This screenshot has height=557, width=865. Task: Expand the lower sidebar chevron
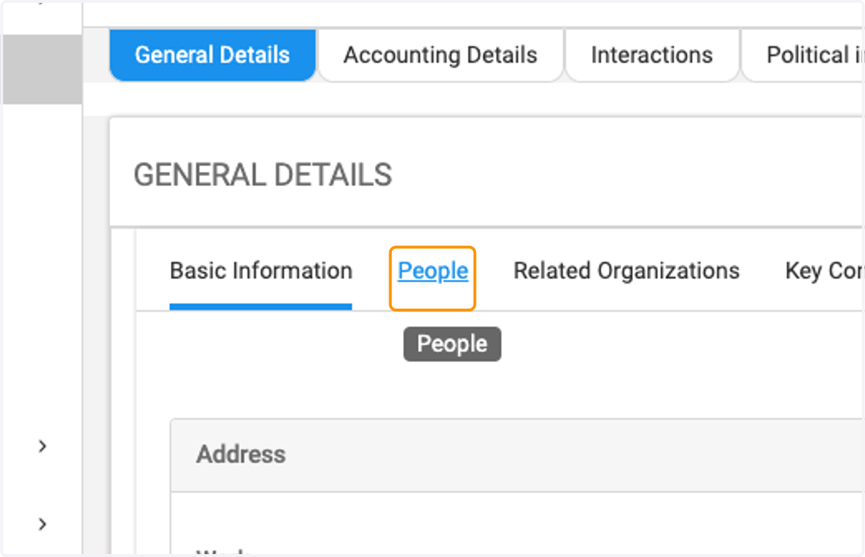coord(43,524)
